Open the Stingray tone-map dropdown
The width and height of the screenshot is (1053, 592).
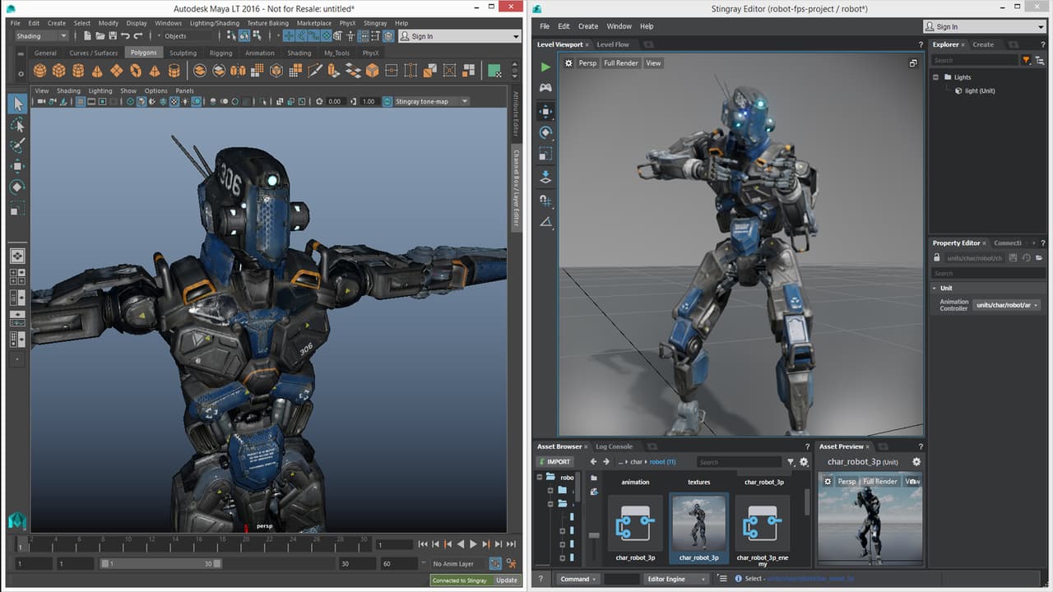click(x=431, y=101)
